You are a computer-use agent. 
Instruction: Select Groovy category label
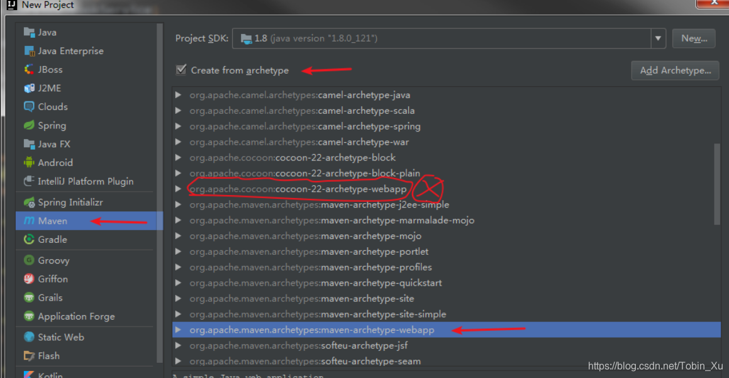click(53, 260)
